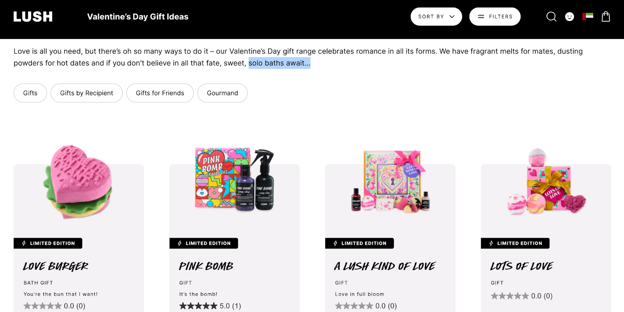Open the Filters panel

tap(495, 17)
